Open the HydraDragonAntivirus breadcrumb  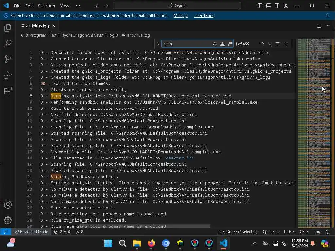click(x=82, y=35)
